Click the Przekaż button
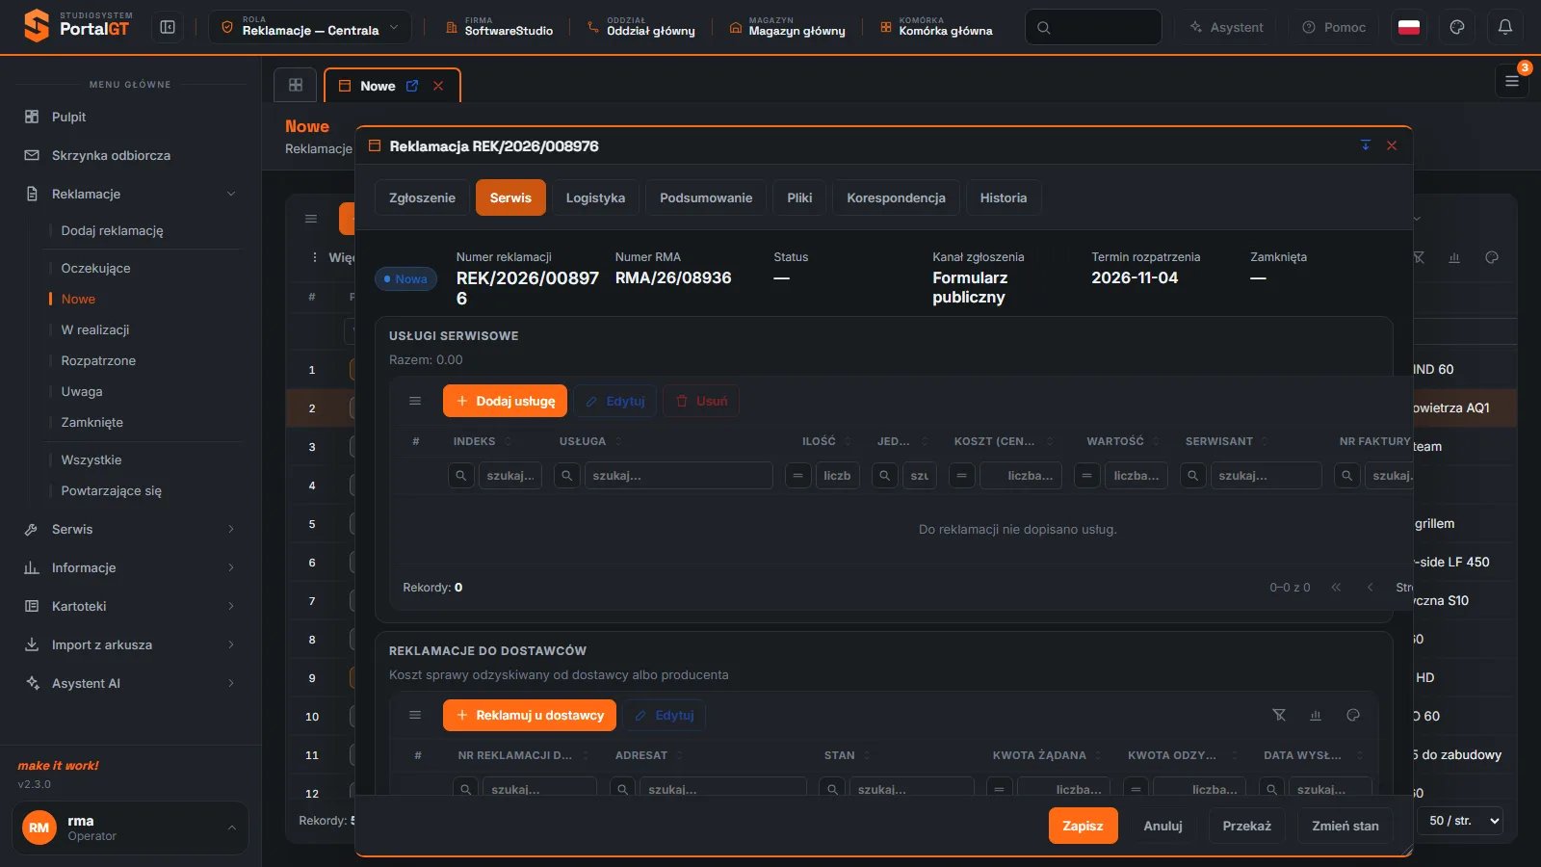Viewport: 1541px width, 867px height. point(1247,826)
